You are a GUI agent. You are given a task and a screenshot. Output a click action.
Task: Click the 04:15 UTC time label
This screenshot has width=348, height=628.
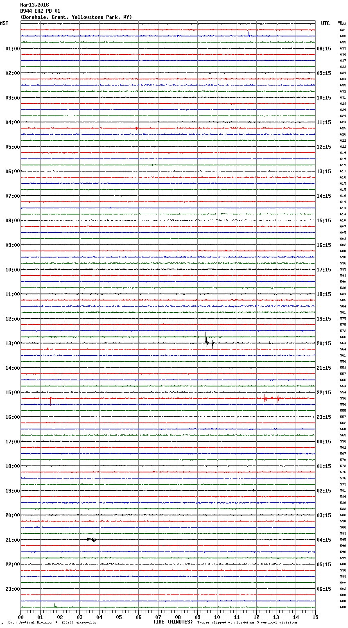[x=324, y=540]
